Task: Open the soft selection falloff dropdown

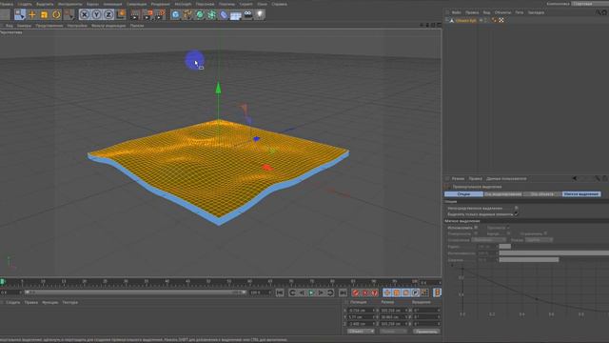Action: coord(489,240)
